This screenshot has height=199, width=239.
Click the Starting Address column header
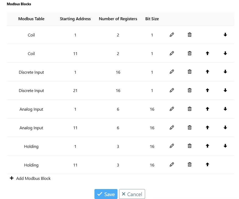click(75, 19)
